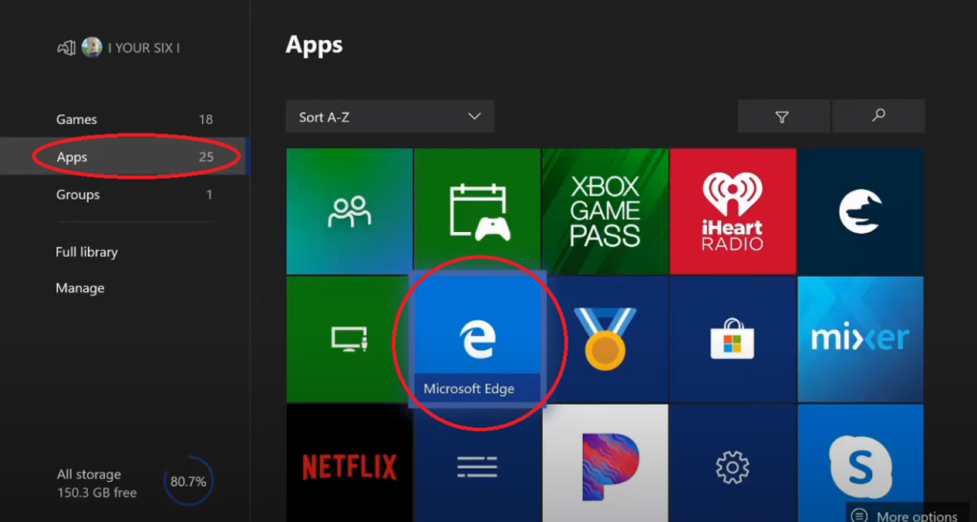
Task: Open Full library
Action: [x=87, y=252]
